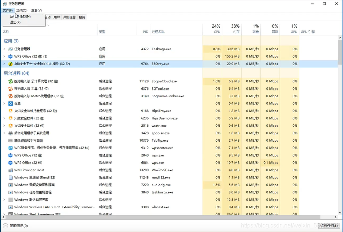Sort by the CPU column header
Viewport: 343px width, 232px height.
(213, 29)
